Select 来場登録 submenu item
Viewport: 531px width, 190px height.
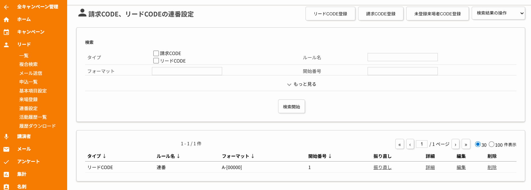pyautogui.click(x=28, y=99)
